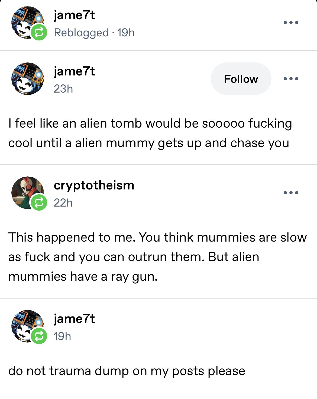Tap the reblog badge on bottom jame7t avatar
This screenshot has width=317, height=399.
(x=39, y=336)
